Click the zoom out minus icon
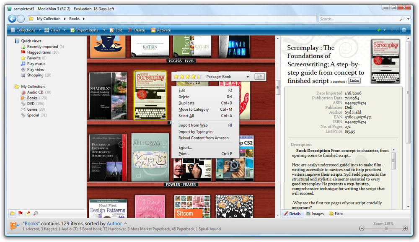The height and width of the screenshot is (242, 419). pos(362,228)
